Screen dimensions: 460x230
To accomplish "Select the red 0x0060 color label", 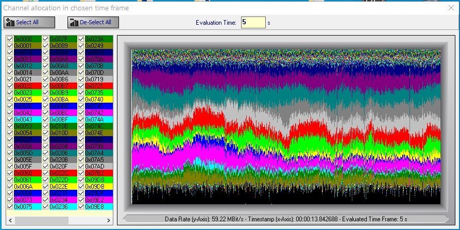I will (x=28, y=173).
